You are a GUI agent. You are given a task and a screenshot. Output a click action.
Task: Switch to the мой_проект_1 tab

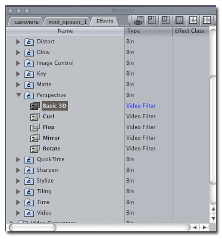(68, 22)
